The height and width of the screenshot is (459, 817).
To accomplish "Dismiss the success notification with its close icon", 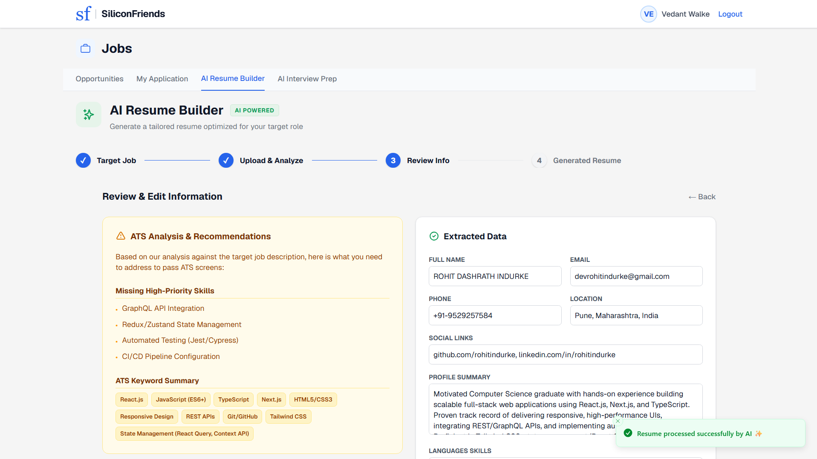I will click(x=618, y=421).
